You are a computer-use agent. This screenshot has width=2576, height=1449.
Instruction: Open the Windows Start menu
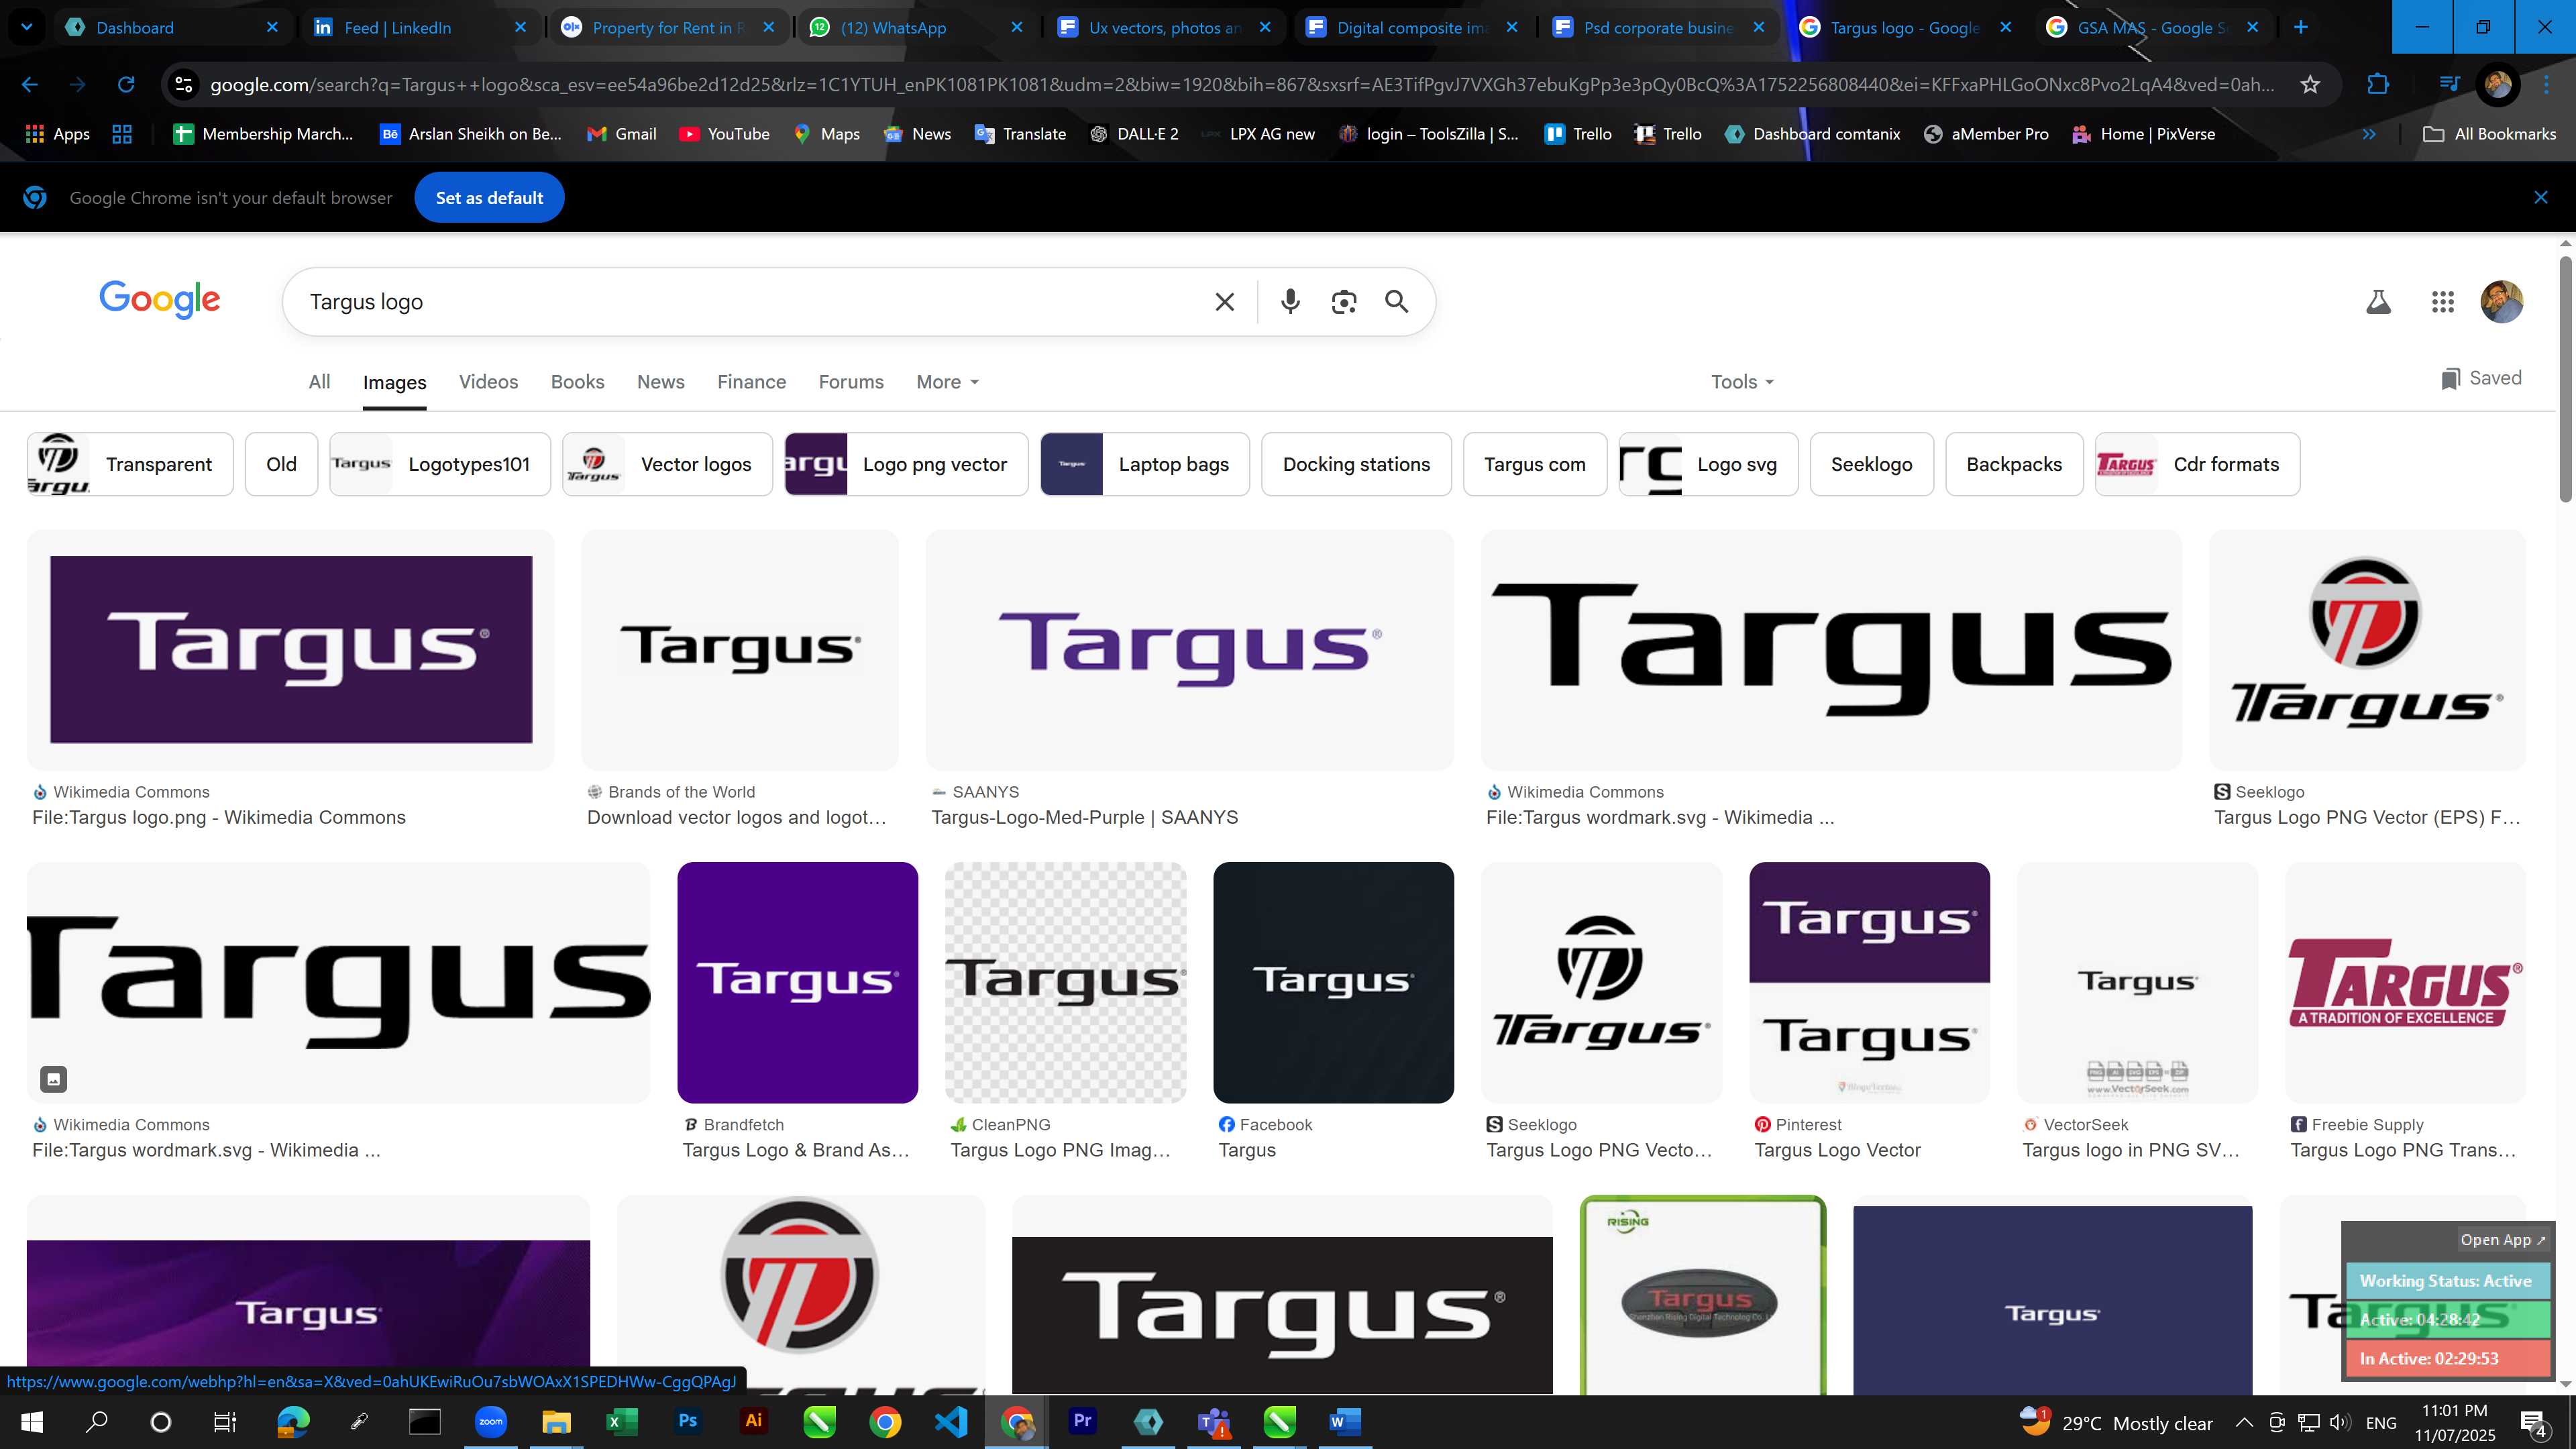tap(31, 1422)
